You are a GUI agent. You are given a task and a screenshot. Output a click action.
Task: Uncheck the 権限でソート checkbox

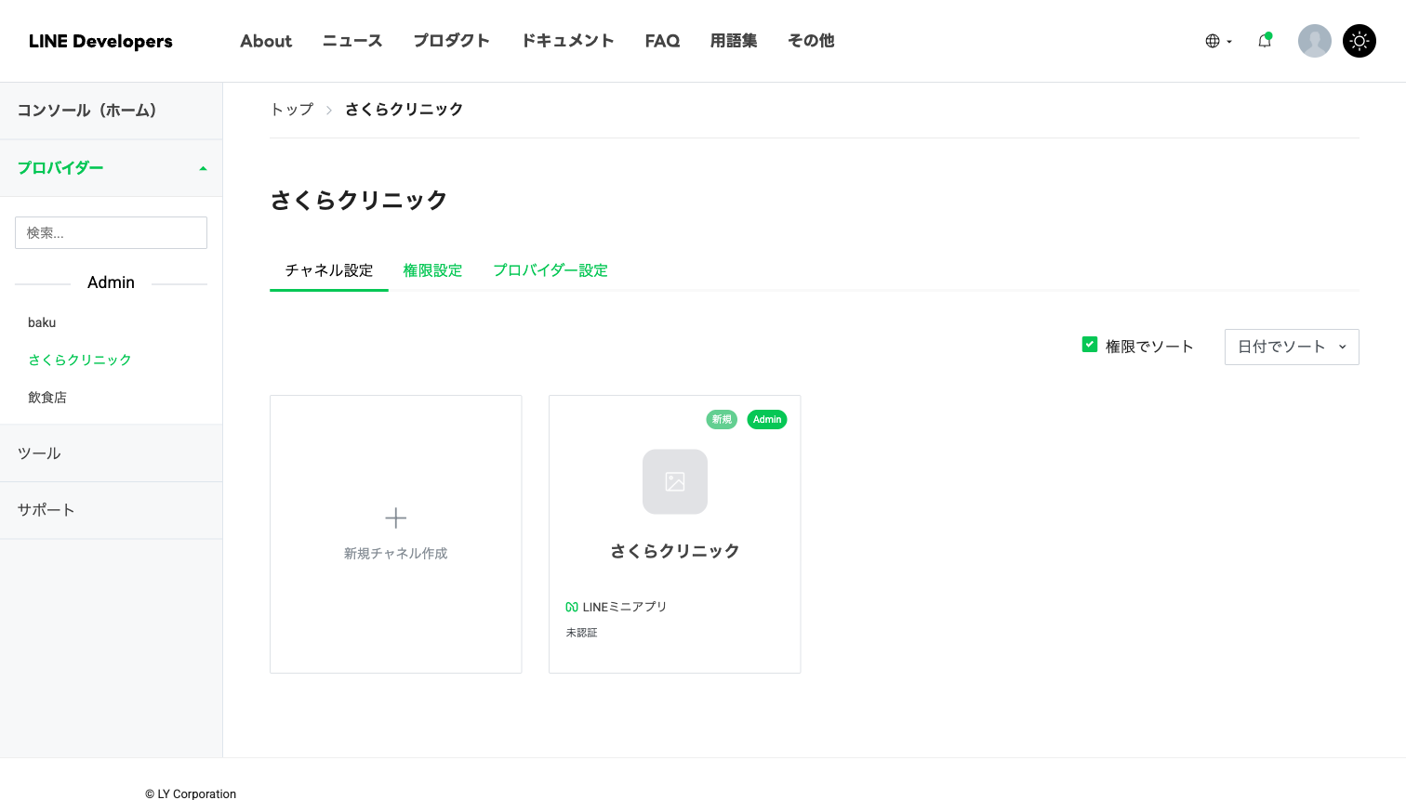[x=1090, y=345]
